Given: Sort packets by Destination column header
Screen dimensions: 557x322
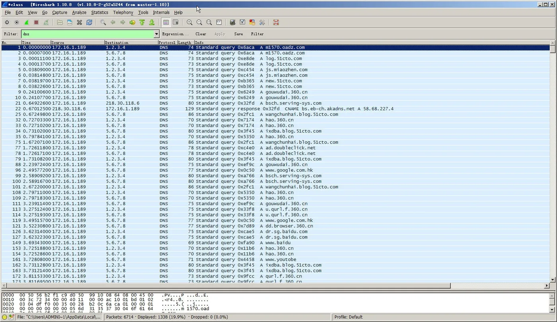Looking at the screenshot, I should pyautogui.click(x=131, y=43).
